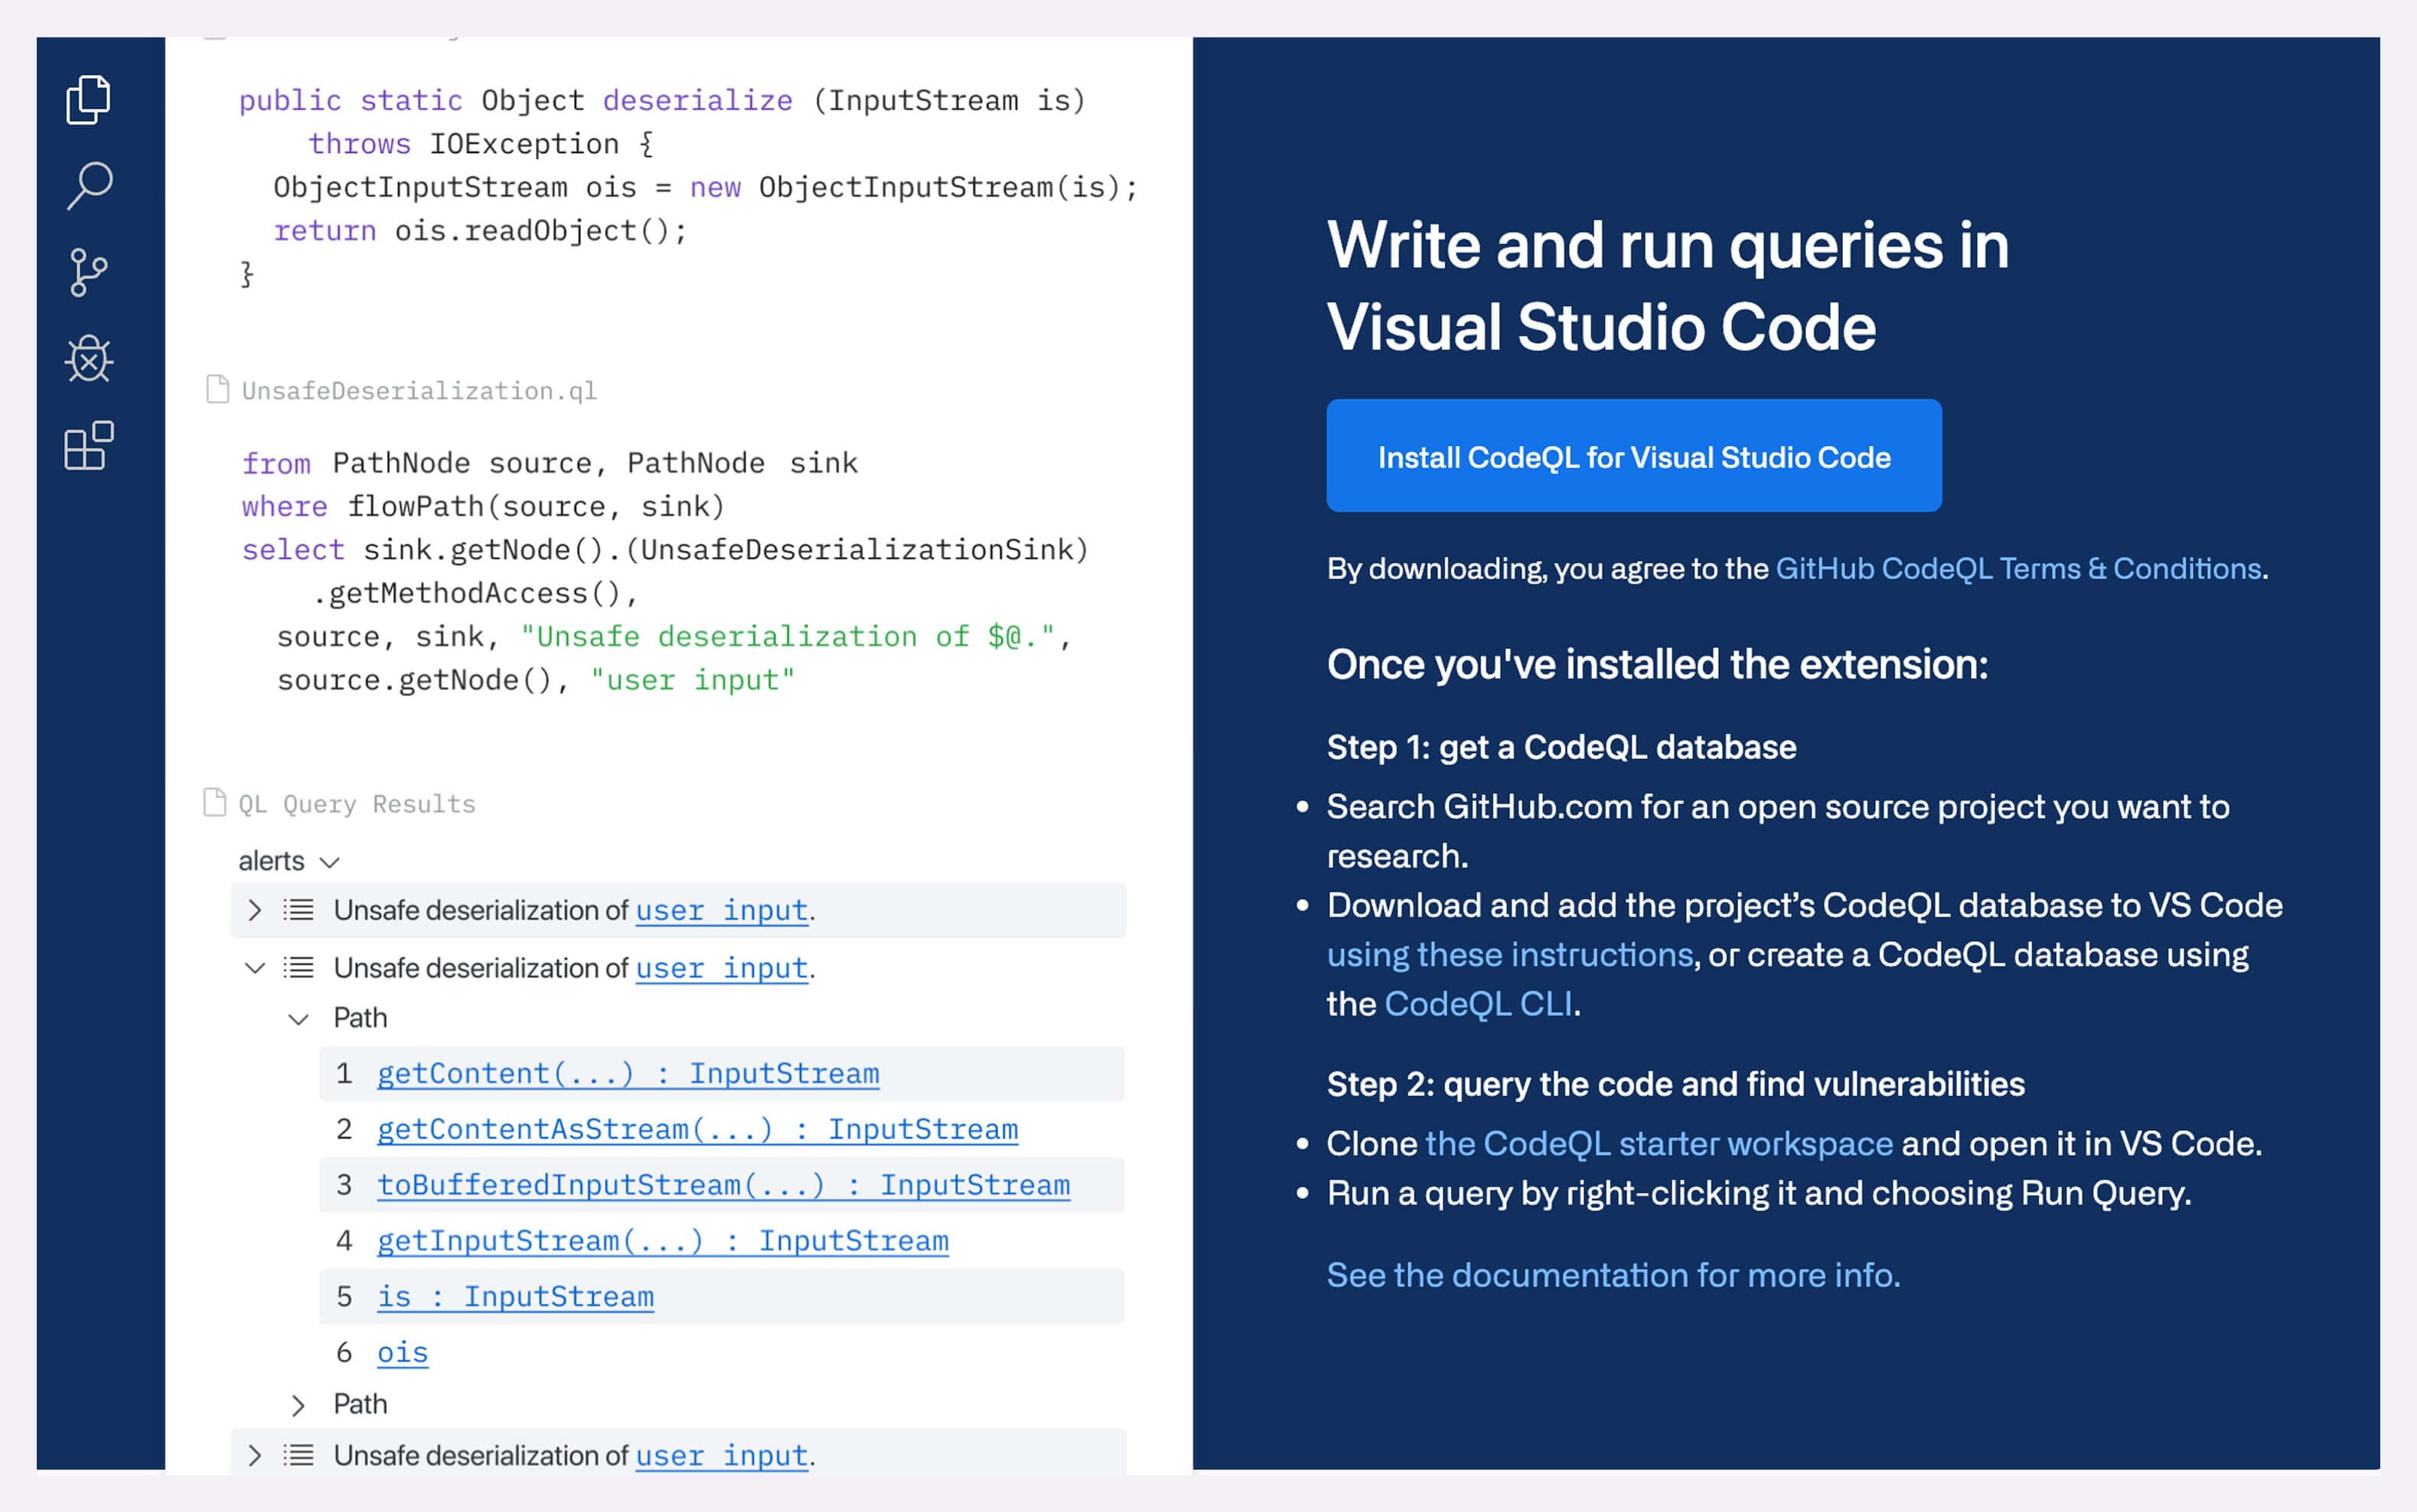2417x1512 pixels.
Task: Click the 'alerts' label text
Action: click(x=271, y=860)
